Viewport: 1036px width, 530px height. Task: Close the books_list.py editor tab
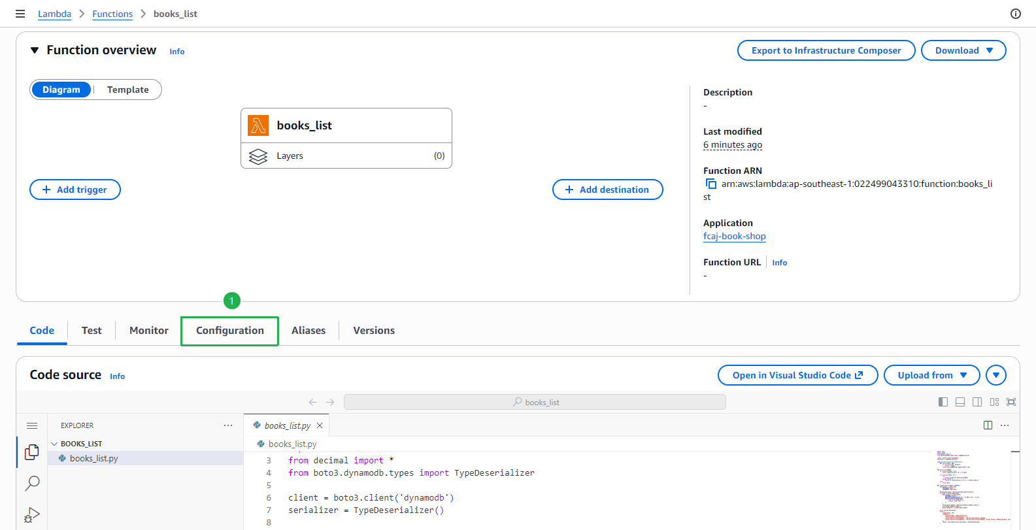pyautogui.click(x=320, y=425)
